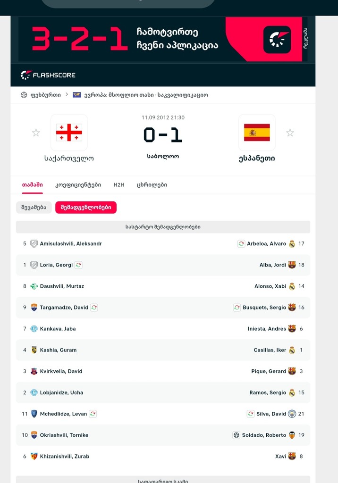Favorite Georgia team with star icon
This screenshot has height=483, width=338.
(x=36, y=133)
